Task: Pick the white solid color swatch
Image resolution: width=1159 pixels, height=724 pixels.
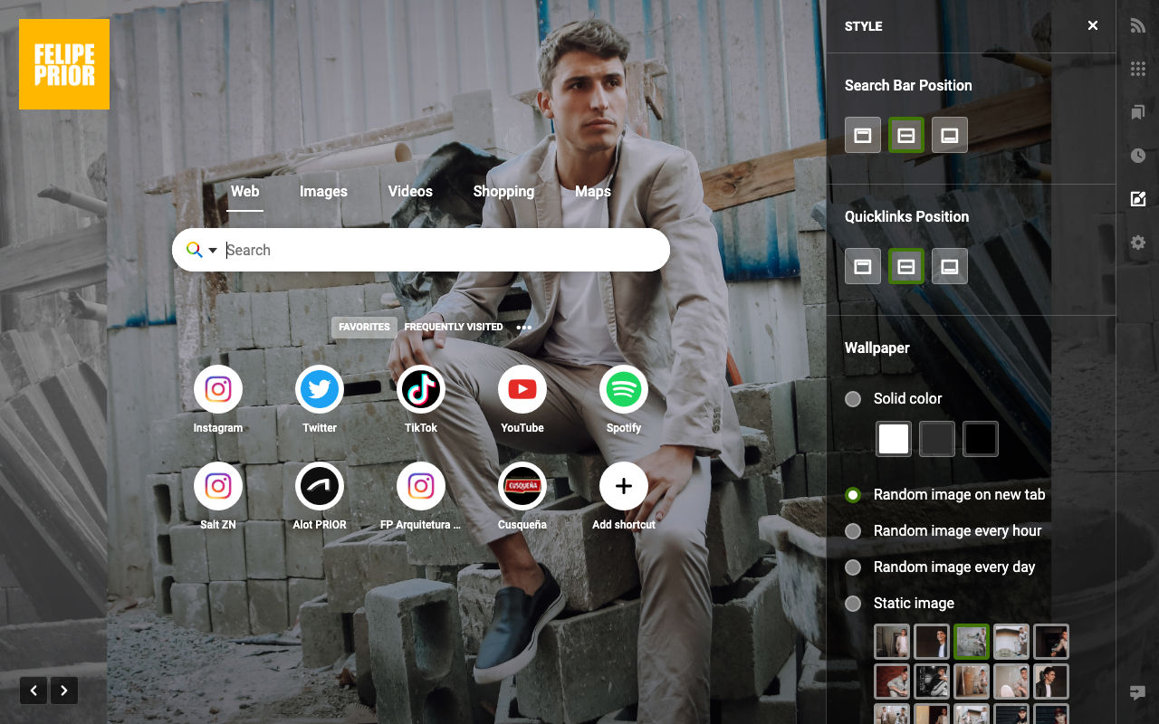Action: tap(894, 440)
